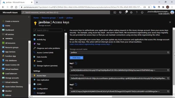Go to Resource groups breadcrumb
The height and width of the screenshot is (98, 175).
click(x=49, y=18)
